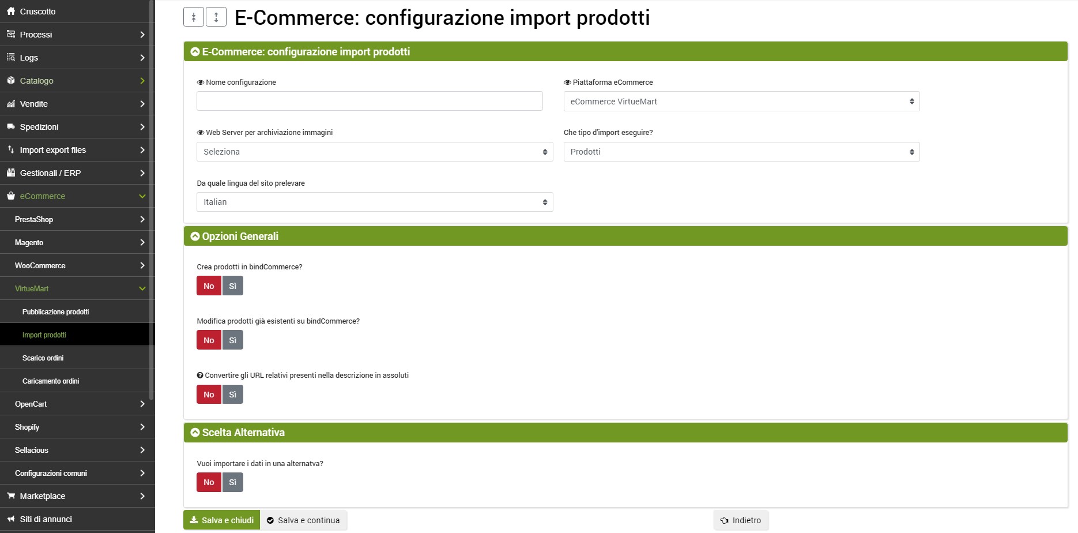Click the Marketplace cart icon
This screenshot has width=1078, height=533.
[11, 496]
